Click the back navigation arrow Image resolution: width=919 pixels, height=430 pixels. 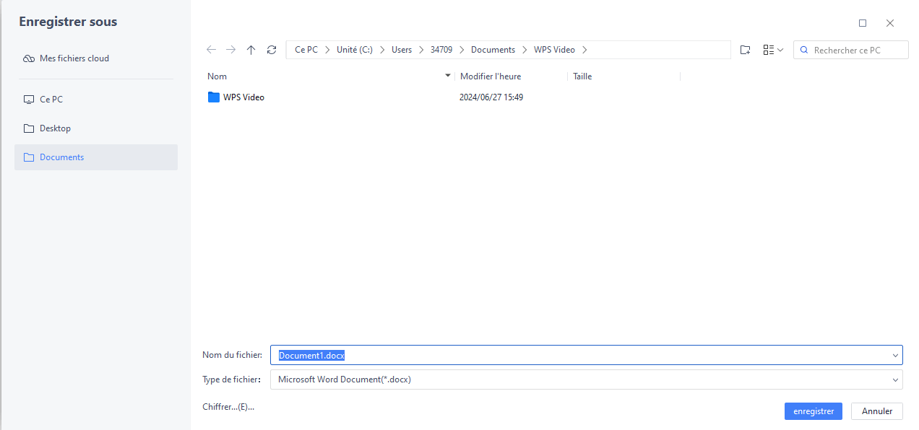210,49
